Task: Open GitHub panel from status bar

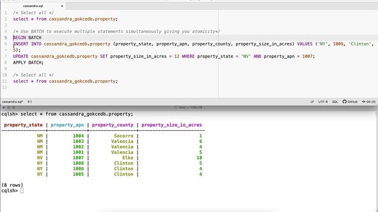Action: tap(350, 102)
